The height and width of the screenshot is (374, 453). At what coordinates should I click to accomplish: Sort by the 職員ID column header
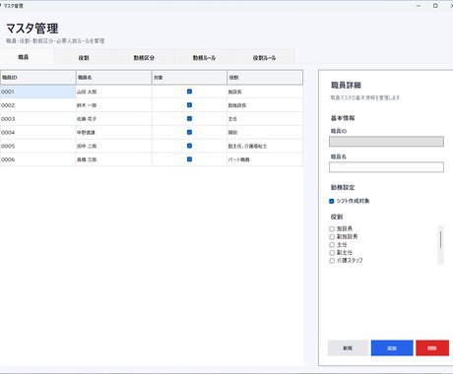[38, 78]
